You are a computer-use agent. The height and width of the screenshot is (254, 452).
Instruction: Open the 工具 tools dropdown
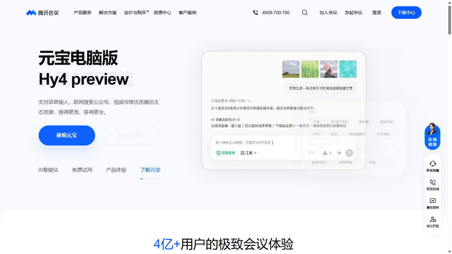[x=249, y=153]
